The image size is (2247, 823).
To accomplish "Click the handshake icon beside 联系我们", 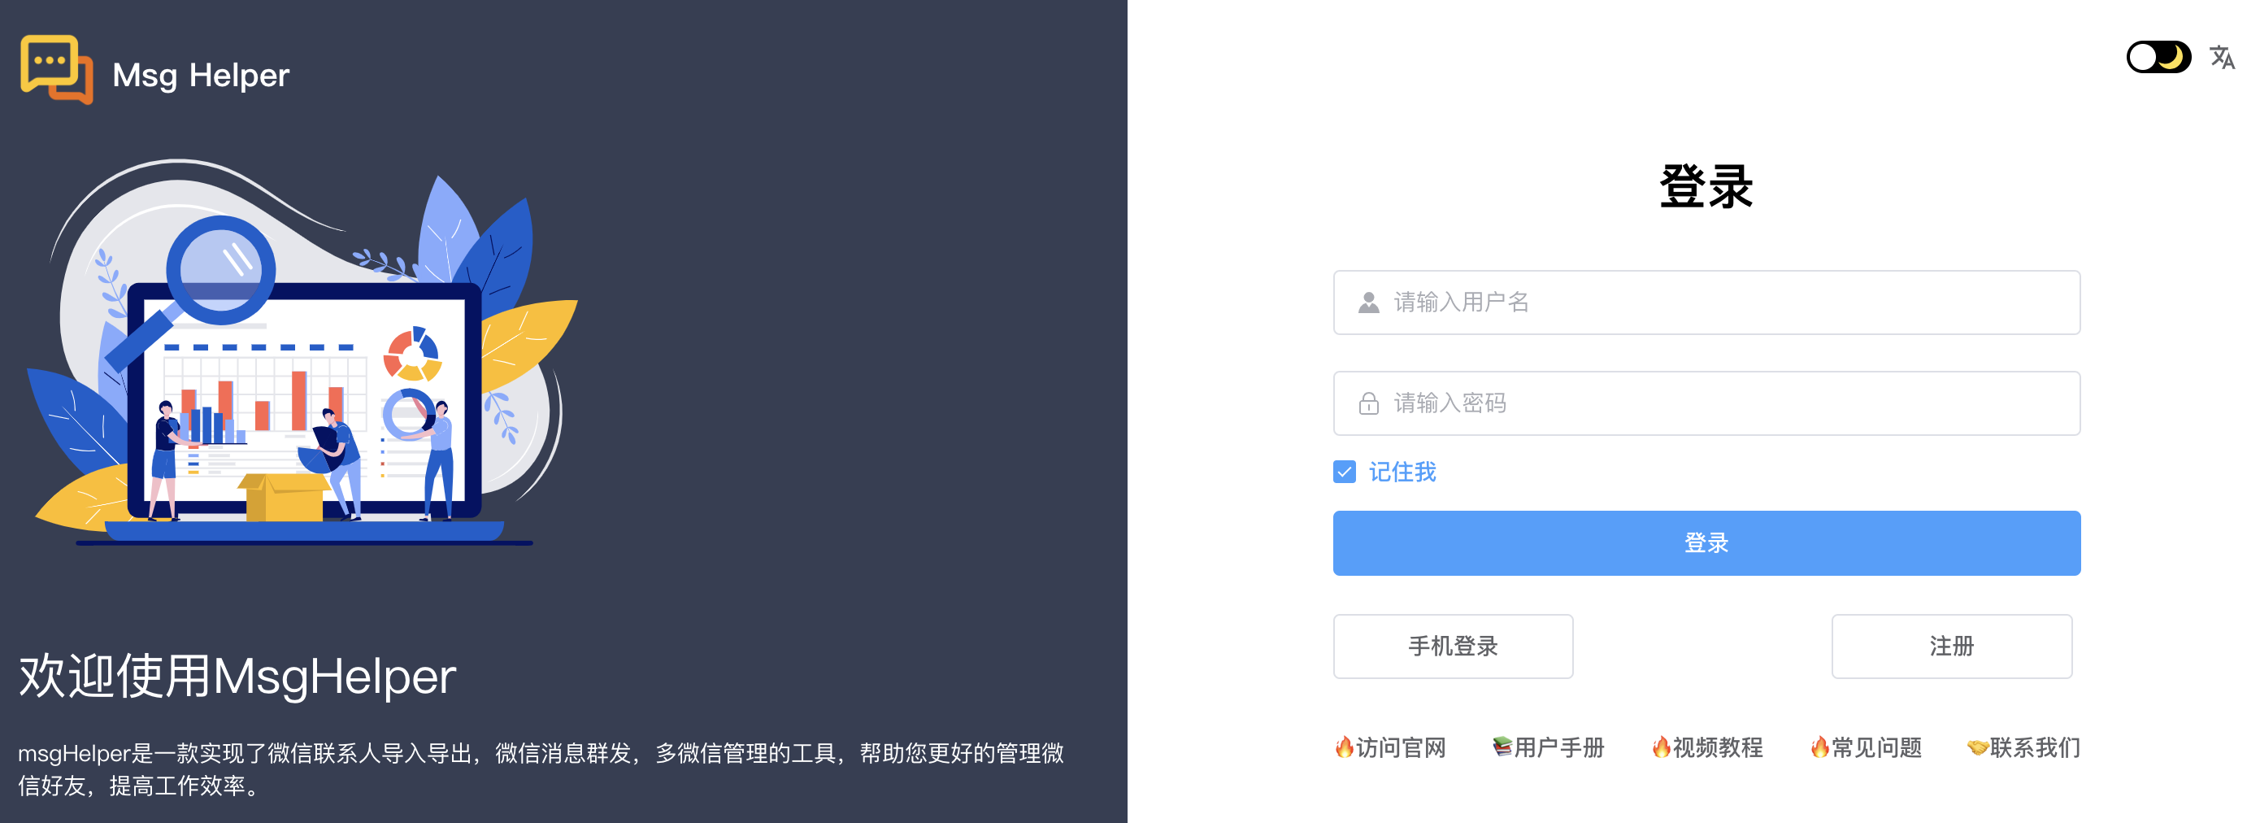I will pos(1977,747).
